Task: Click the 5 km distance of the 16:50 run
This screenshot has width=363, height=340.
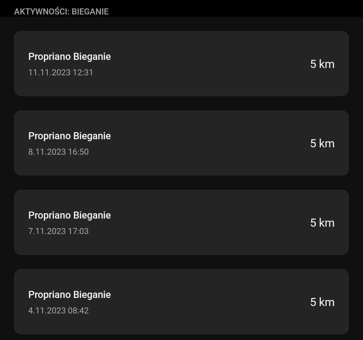Action: (x=322, y=143)
